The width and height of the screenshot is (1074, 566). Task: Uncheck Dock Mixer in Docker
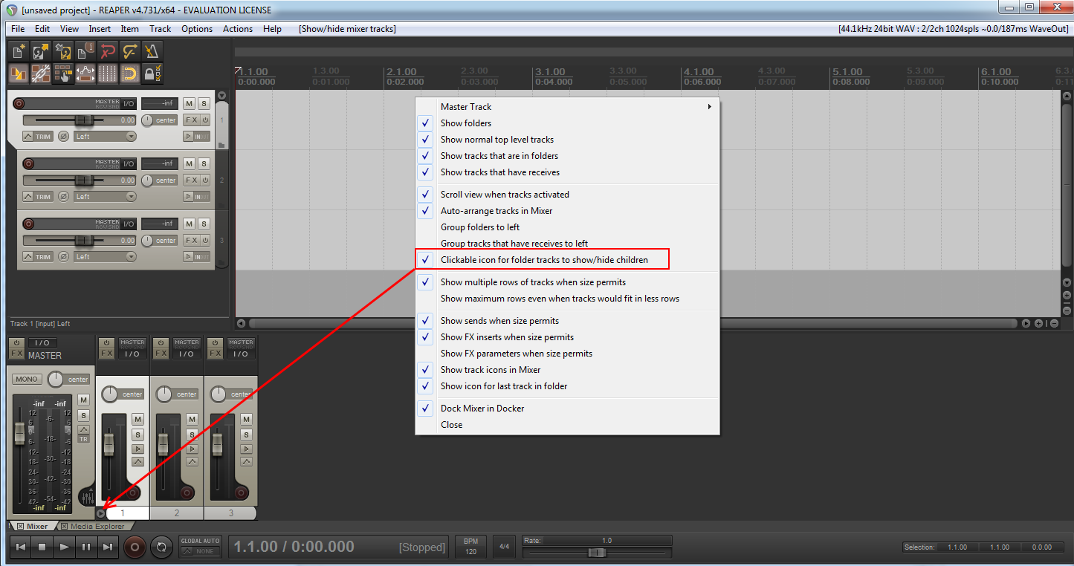pyautogui.click(x=482, y=409)
